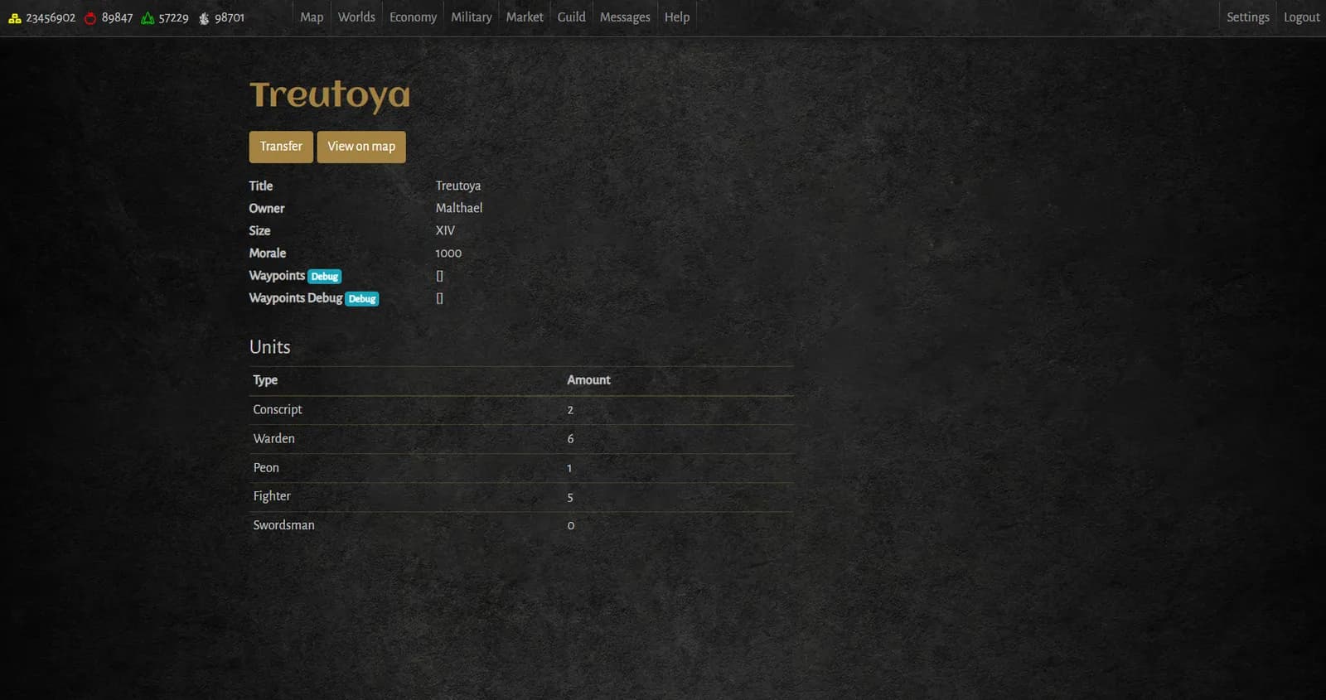Go to the Worlds page
Viewport: 1326px width, 700px height.
(356, 17)
